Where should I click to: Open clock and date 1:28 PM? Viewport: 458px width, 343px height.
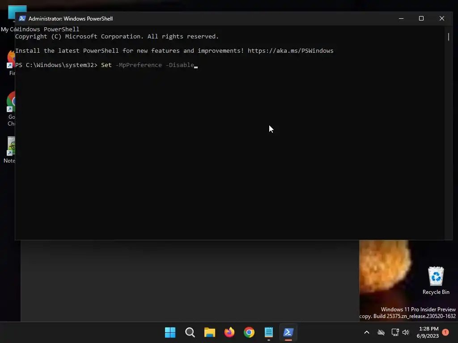pos(428,332)
